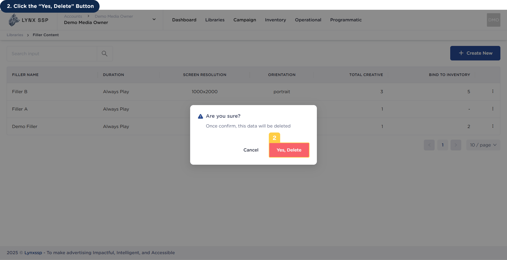Click the Create New button

point(475,53)
